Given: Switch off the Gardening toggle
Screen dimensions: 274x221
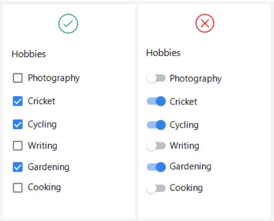Looking at the screenshot, I should coord(156,167).
